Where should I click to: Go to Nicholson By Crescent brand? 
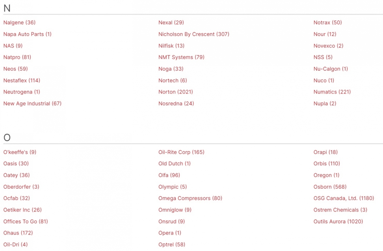point(193,34)
